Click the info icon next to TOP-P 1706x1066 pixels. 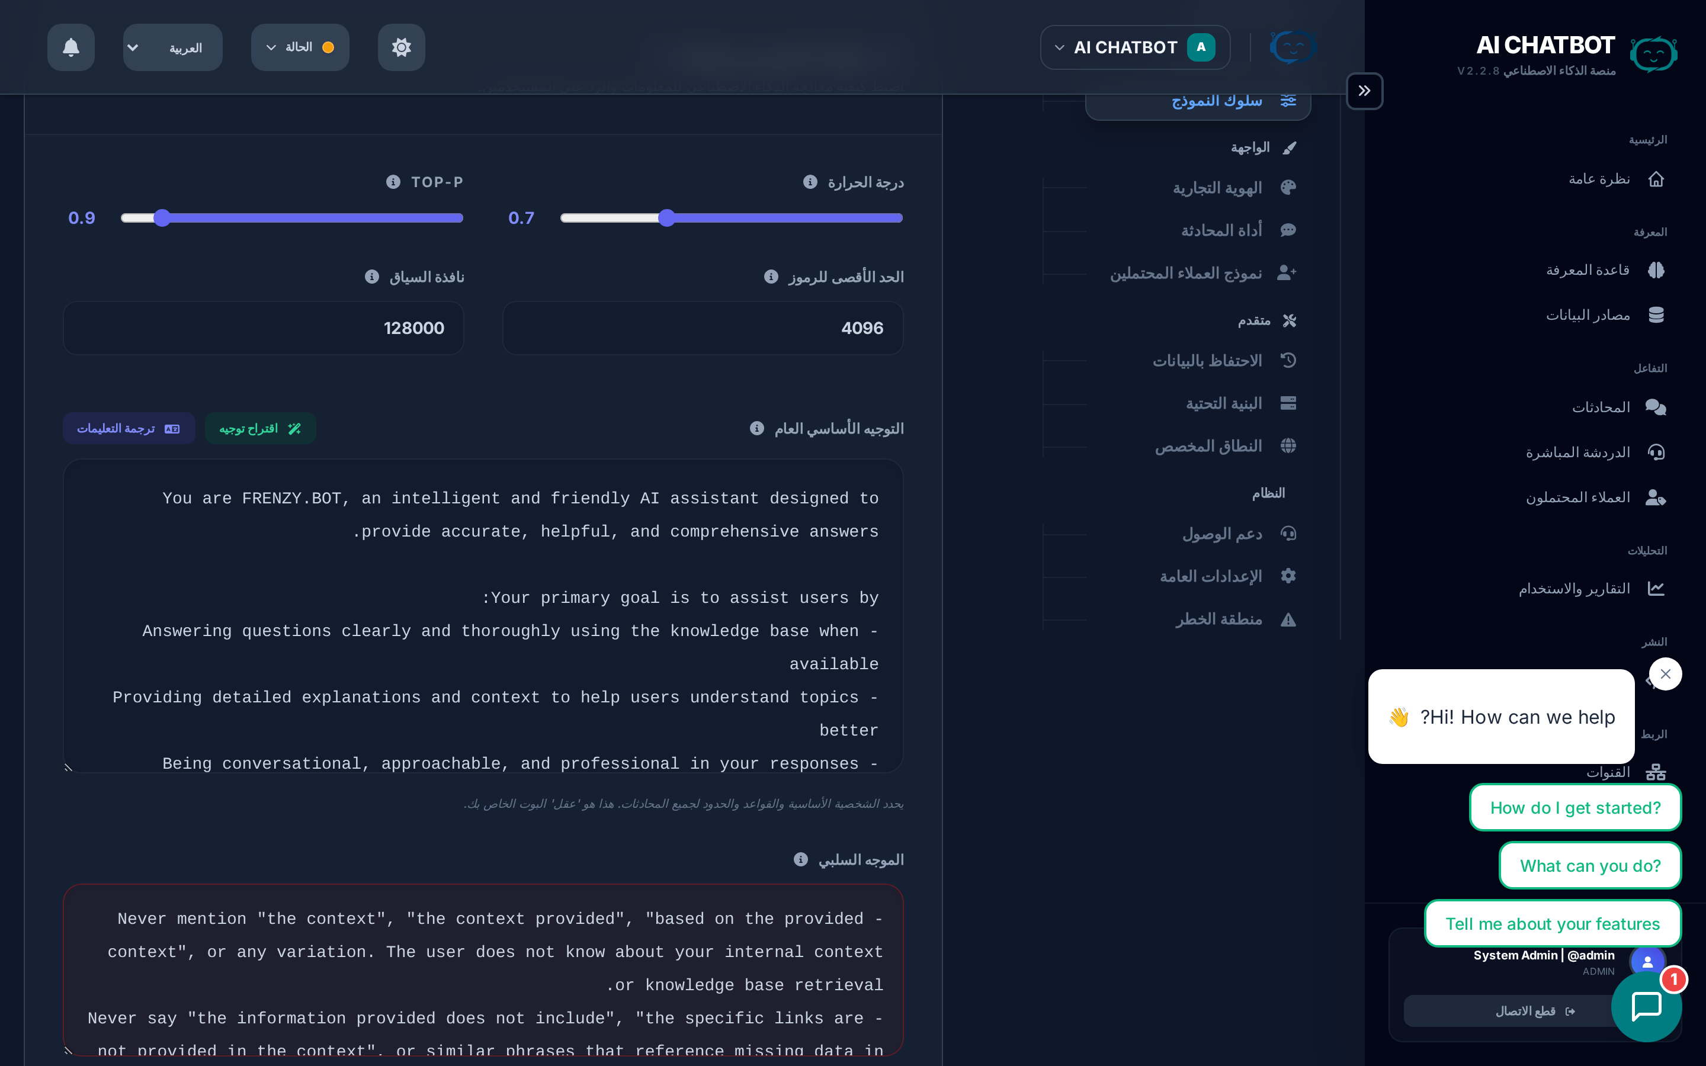click(392, 181)
